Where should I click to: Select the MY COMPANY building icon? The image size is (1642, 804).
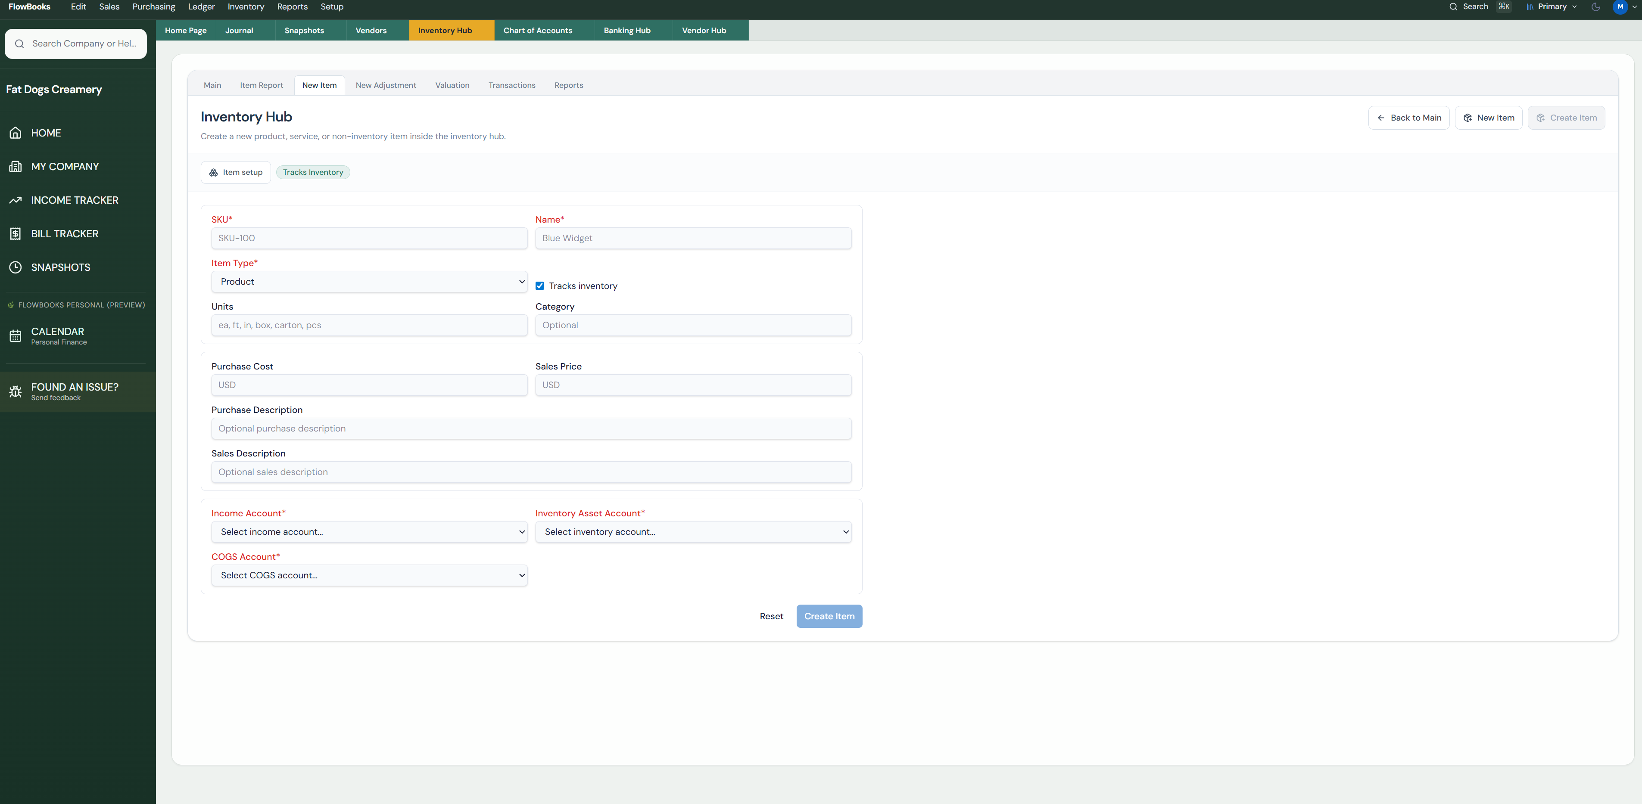coord(16,166)
